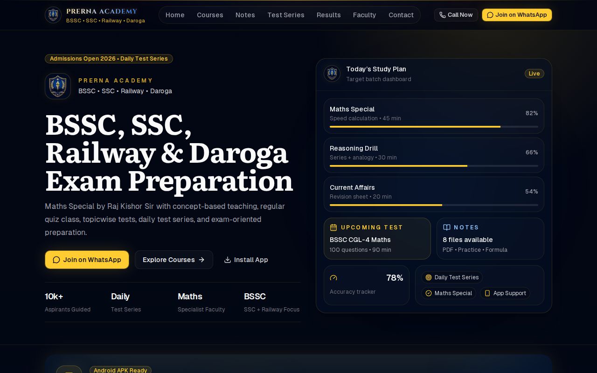Click 'SSC + Railway Focus' stat label
Screen dimensions: 597x373
tap(272, 310)
